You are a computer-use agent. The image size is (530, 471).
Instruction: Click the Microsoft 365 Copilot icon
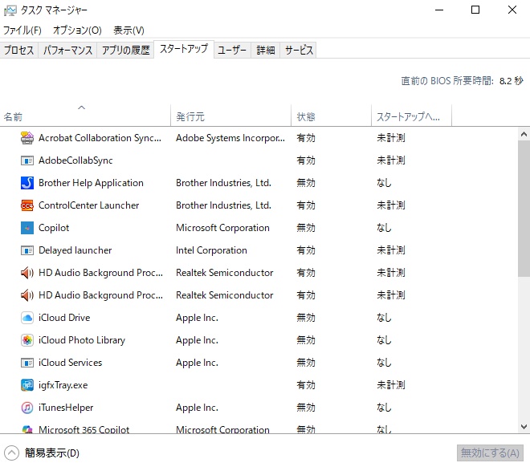[27, 429]
